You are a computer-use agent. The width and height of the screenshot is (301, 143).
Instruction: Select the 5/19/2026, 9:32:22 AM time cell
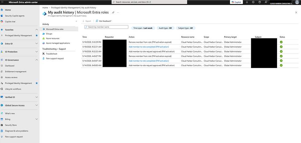tap(92, 52)
